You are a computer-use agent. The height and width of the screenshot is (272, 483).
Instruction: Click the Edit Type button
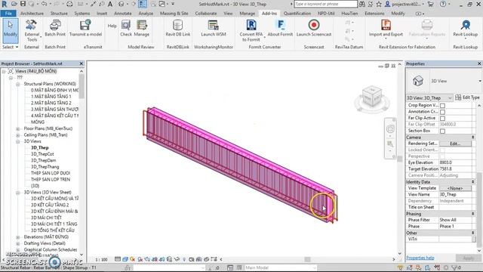click(x=468, y=97)
